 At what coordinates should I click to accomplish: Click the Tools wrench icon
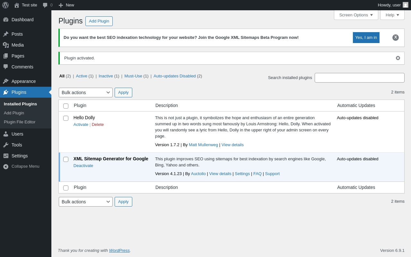[6, 145]
